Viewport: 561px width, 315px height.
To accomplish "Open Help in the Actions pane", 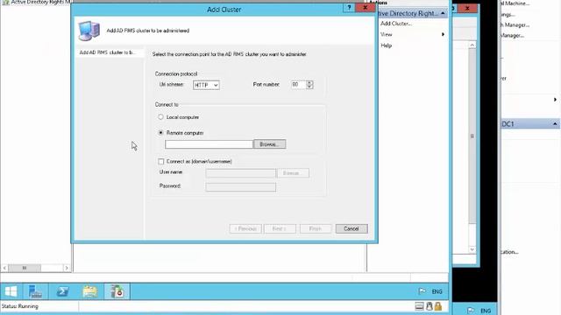I will point(386,45).
